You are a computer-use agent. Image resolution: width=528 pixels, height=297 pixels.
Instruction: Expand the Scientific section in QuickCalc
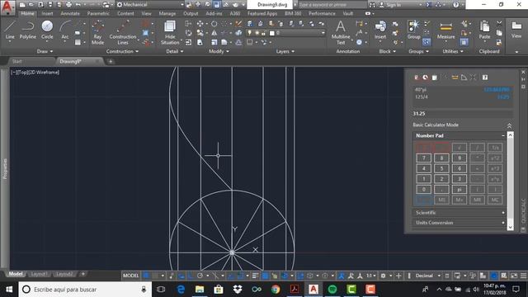tap(460, 213)
